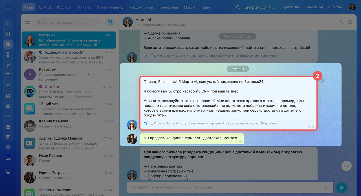Click the Пригласить button
Image resolution: width=361 pixels, height=196 pixels.
(x=291, y=7)
